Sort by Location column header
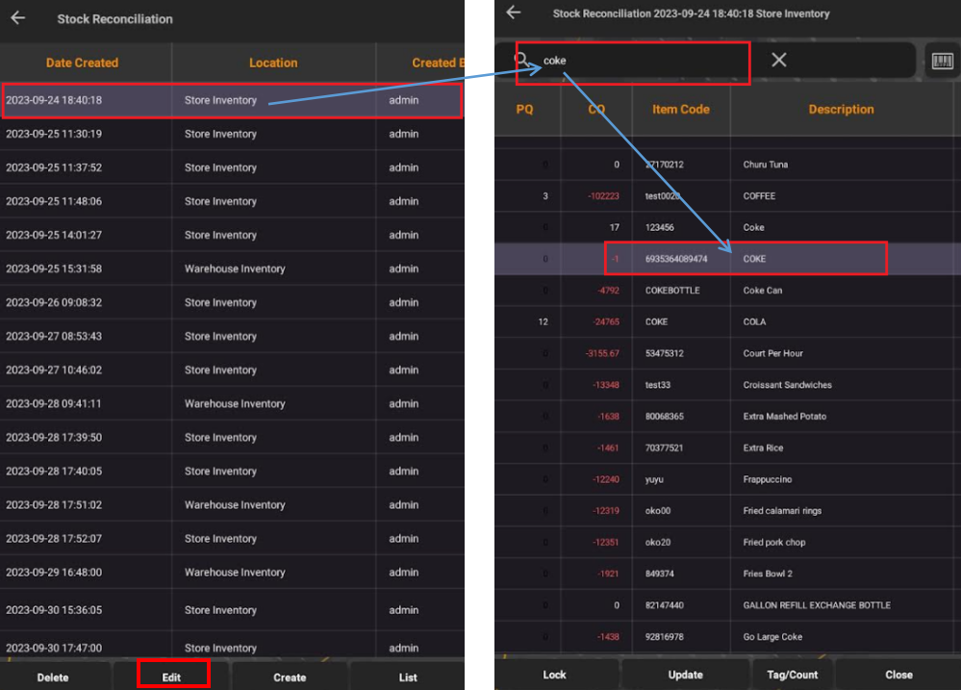The height and width of the screenshot is (690, 961). [273, 63]
